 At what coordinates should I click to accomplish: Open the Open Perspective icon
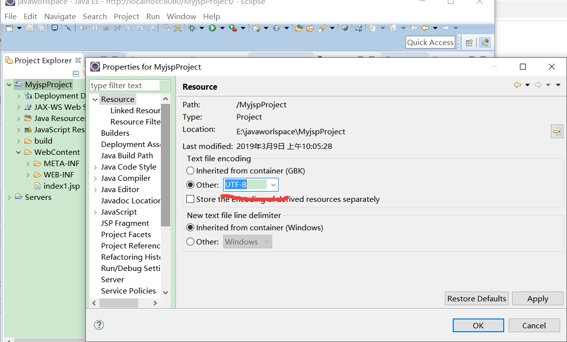469,43
